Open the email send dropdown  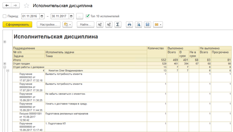tap(158, 25)
